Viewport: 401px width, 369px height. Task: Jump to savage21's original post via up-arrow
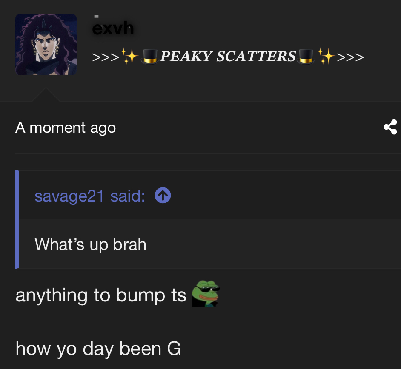[x=163, y=196]
